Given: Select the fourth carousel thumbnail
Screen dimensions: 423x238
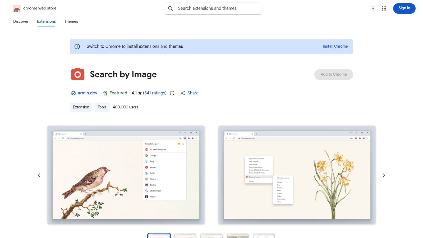Looking at the screenshot, I should click(x=238, y=236).
